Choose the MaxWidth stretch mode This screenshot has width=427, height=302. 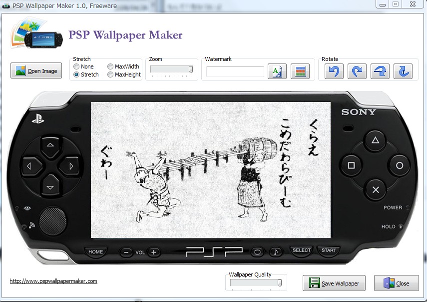coord(123,66)
